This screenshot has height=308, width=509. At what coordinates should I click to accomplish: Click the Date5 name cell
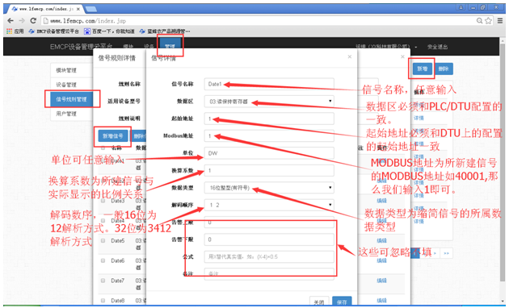[x=117, y=240]
